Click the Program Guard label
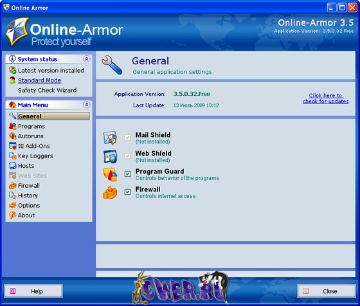The image size is (360, 306). [x=159, y=171]
